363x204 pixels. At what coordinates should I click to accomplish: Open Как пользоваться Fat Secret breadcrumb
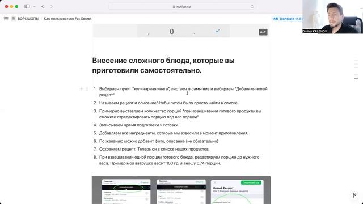(67, 19)
